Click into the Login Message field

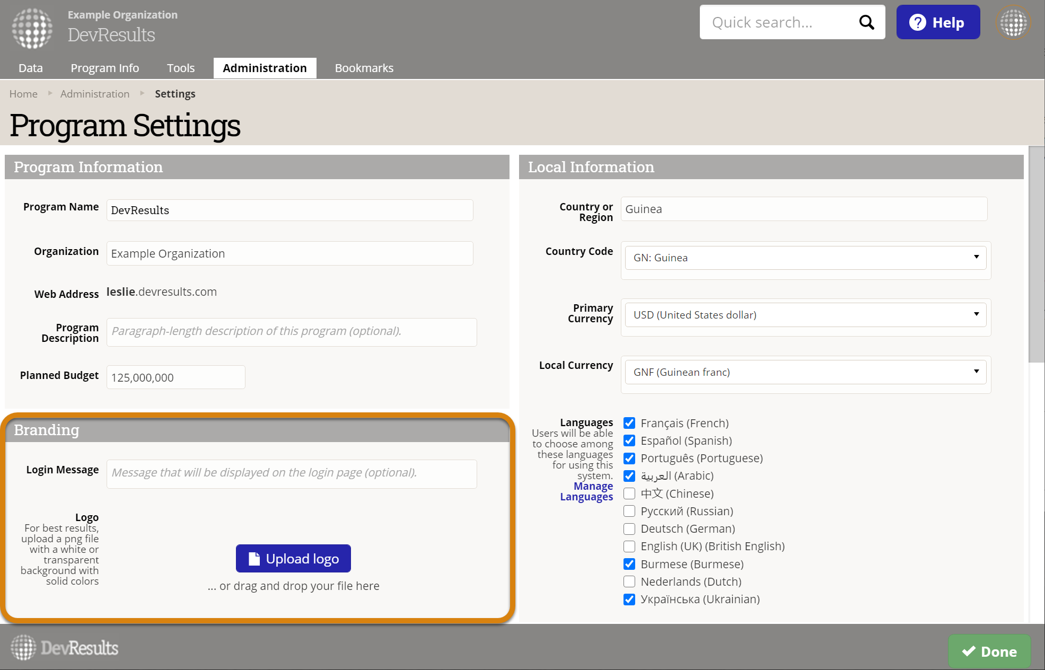tap(292, 473)
